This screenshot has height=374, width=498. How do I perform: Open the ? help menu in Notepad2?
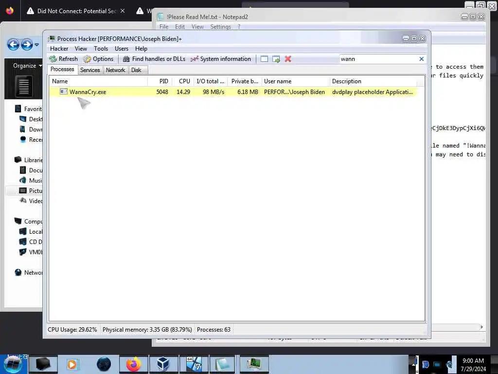coord(239,27)
